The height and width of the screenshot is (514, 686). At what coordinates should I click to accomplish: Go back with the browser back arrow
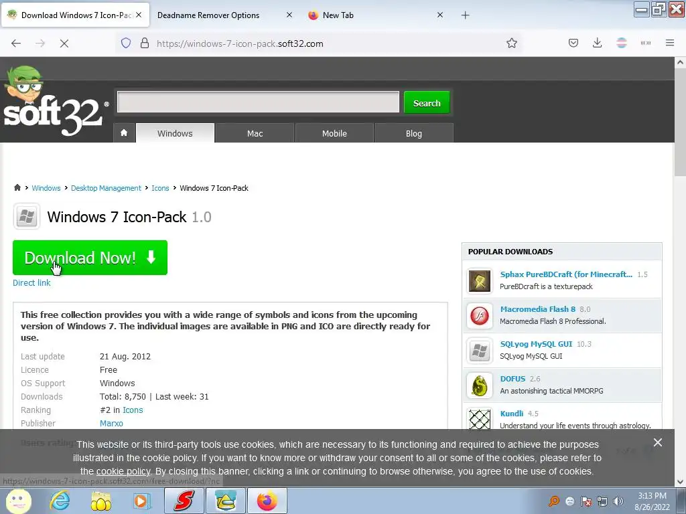coord(16,44)
